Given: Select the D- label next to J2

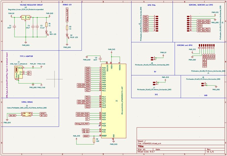Looking at the screenshot, I should [x=29, y=74].
